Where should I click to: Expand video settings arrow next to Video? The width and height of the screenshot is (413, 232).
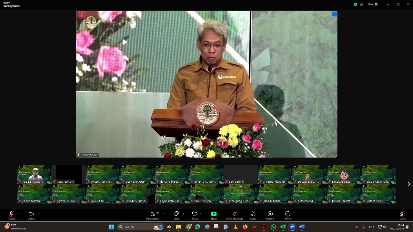pyautogui.click(x=39, y=214)
